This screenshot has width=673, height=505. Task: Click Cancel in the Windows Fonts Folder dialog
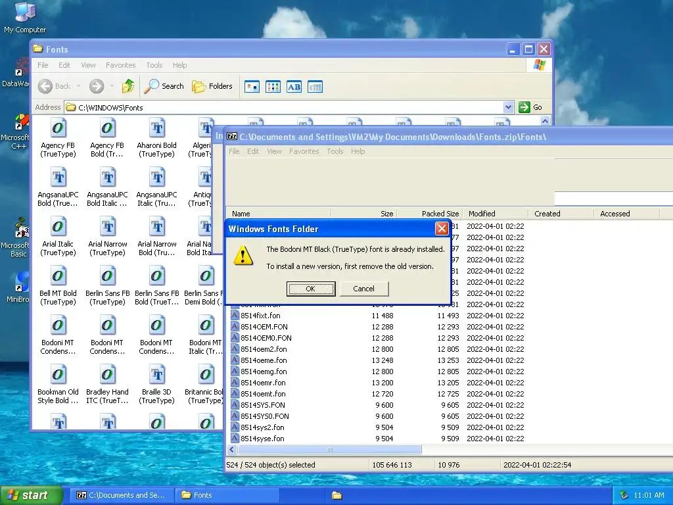(363, 289)
